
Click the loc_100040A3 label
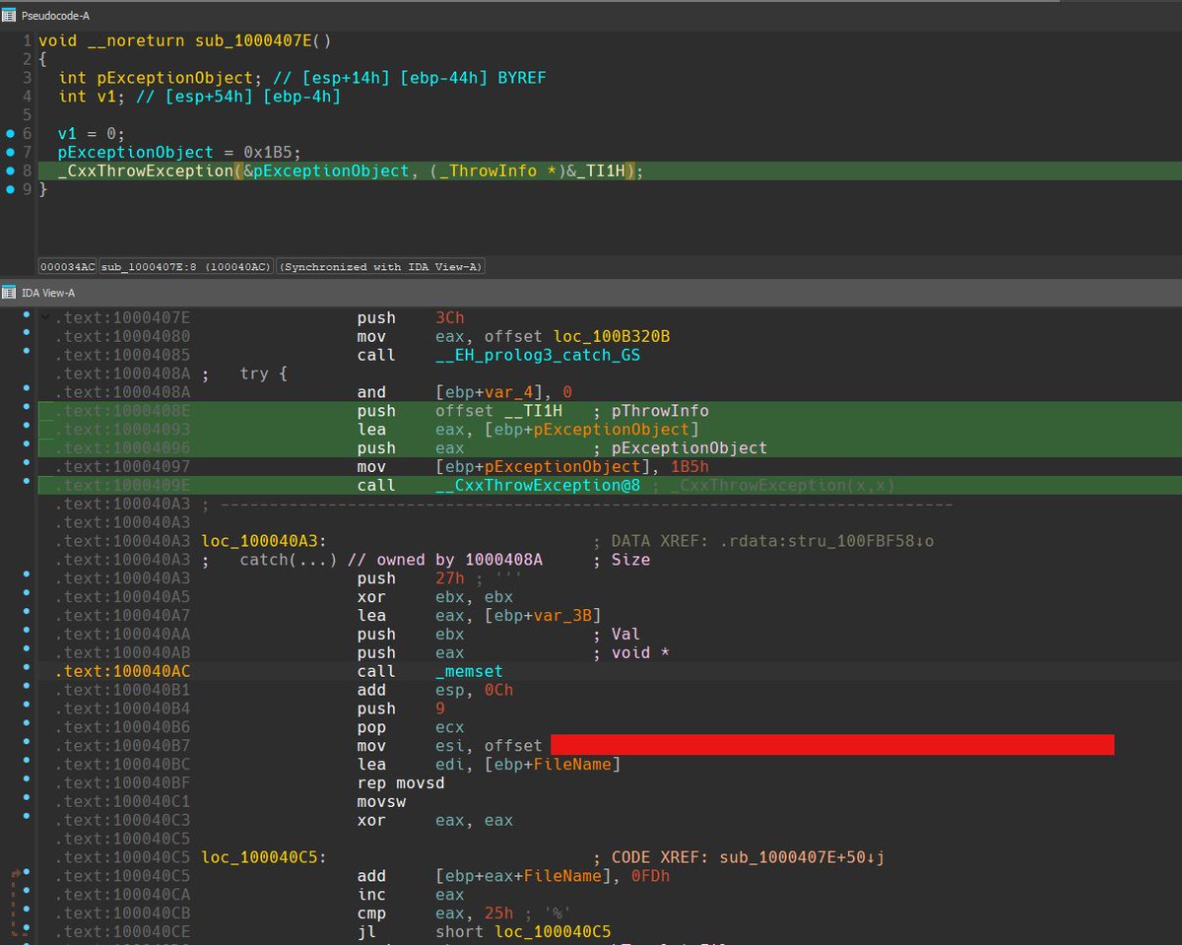point(263,541)
